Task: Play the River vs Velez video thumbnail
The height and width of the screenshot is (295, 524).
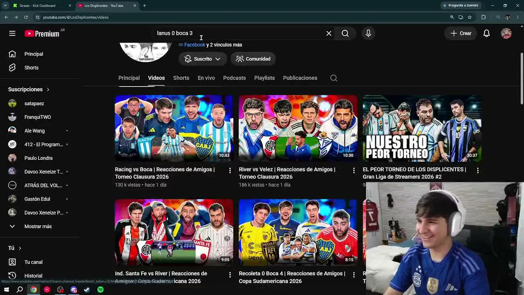Action: (298, 128)
